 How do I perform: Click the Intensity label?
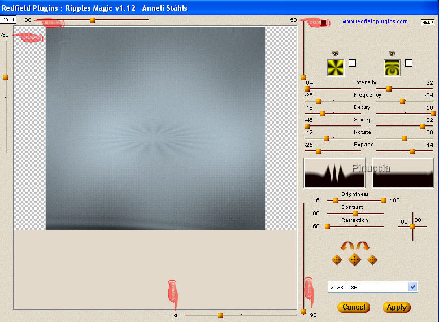point(365,82)
